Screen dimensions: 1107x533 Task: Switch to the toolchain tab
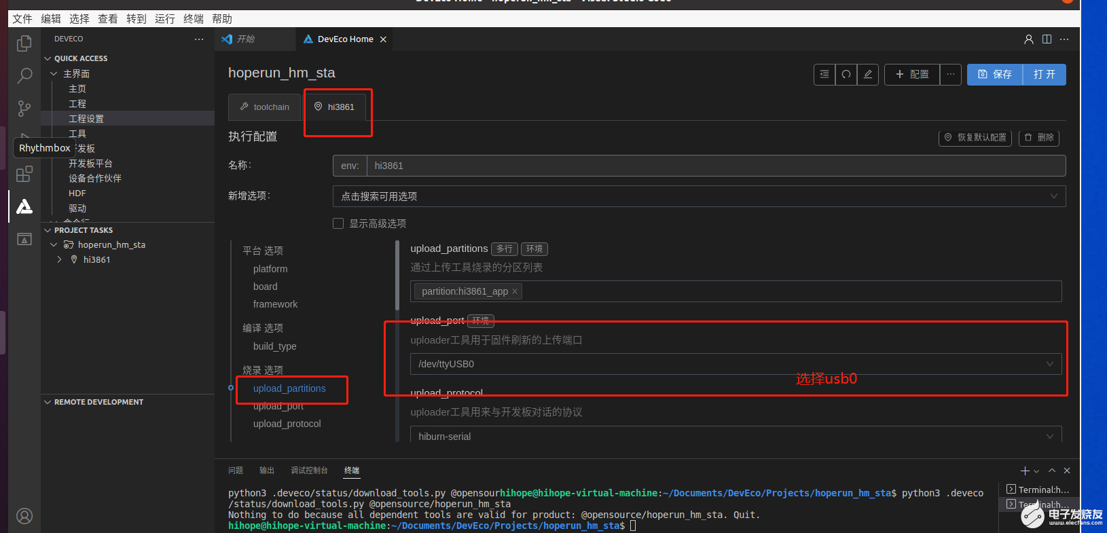point(265,107)
